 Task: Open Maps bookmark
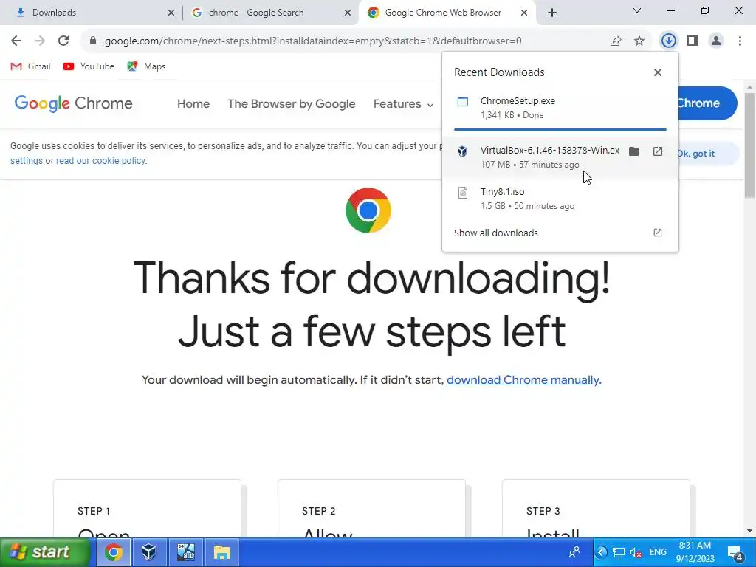(146, 66)
